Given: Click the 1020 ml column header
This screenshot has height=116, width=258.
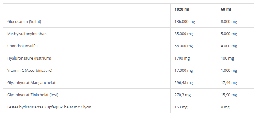Looking at the screenshot, I should (182, 9).
